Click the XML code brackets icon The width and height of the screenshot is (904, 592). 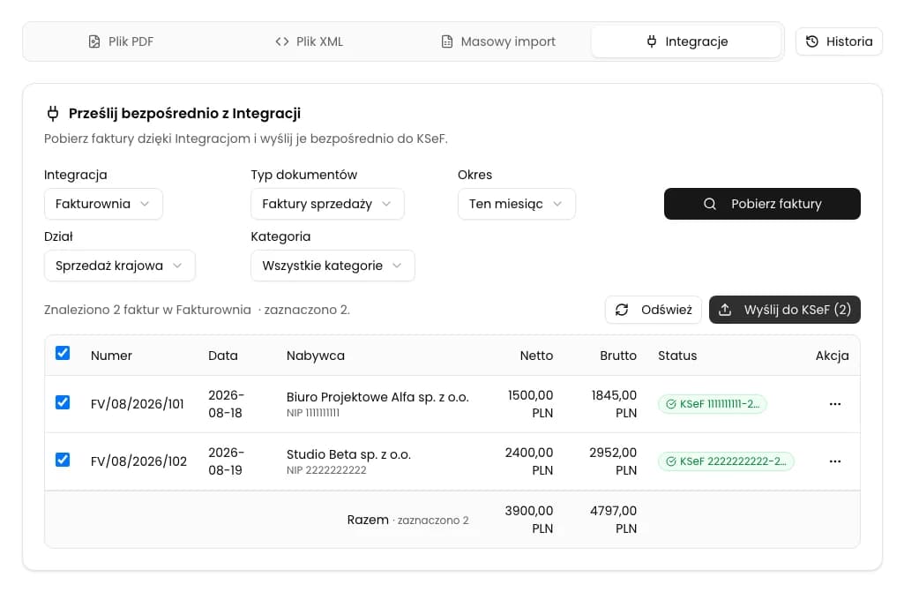[282, 41]
